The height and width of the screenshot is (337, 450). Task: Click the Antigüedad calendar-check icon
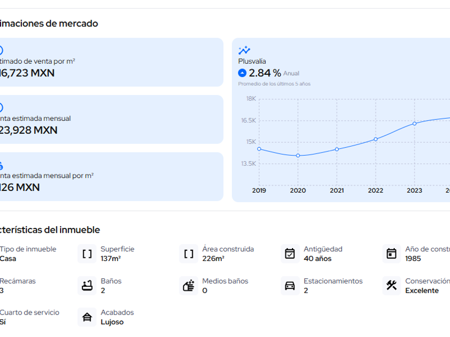point(290,254)
